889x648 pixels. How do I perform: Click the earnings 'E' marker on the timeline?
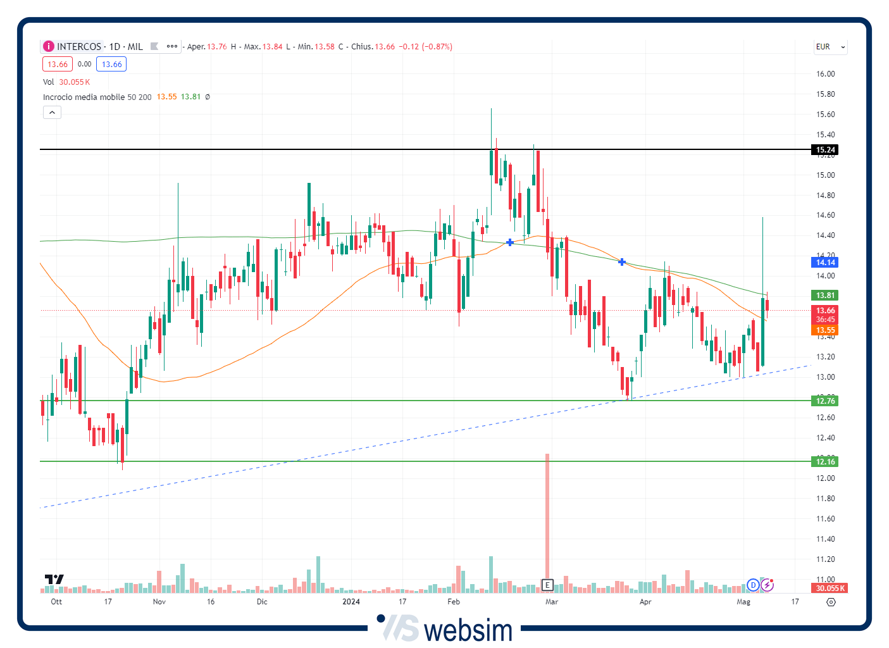547,585
